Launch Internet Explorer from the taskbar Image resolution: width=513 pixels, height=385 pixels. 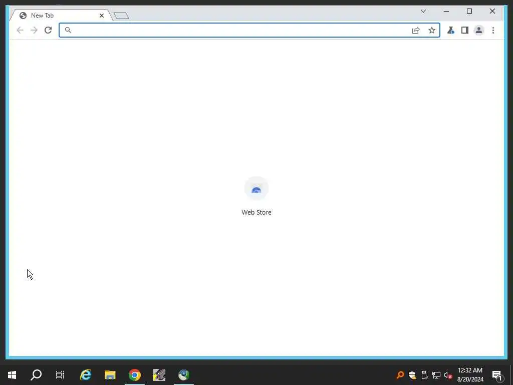[86, 375]
